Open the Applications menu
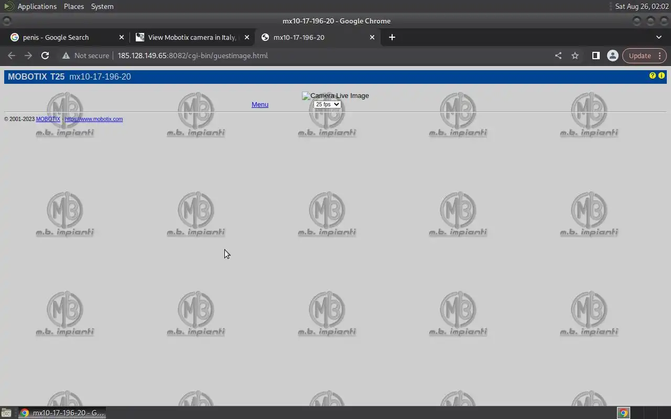The width and height of the screenshot is (671, 419). click(x=37, y=6)
